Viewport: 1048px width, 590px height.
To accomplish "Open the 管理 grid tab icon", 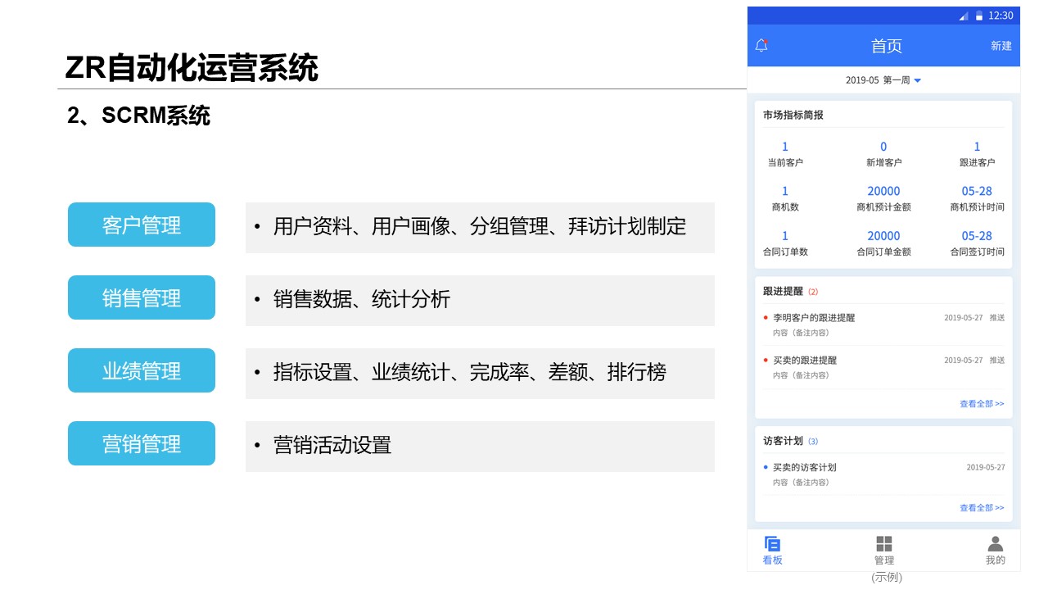I will pyautogui.click(x=883, y=544).
